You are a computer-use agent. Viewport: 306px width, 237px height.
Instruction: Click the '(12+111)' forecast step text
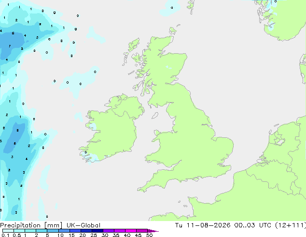click(x=291, y=225)
